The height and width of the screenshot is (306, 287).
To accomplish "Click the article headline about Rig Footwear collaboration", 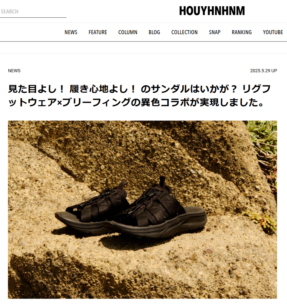I will [x=139, y=96].
